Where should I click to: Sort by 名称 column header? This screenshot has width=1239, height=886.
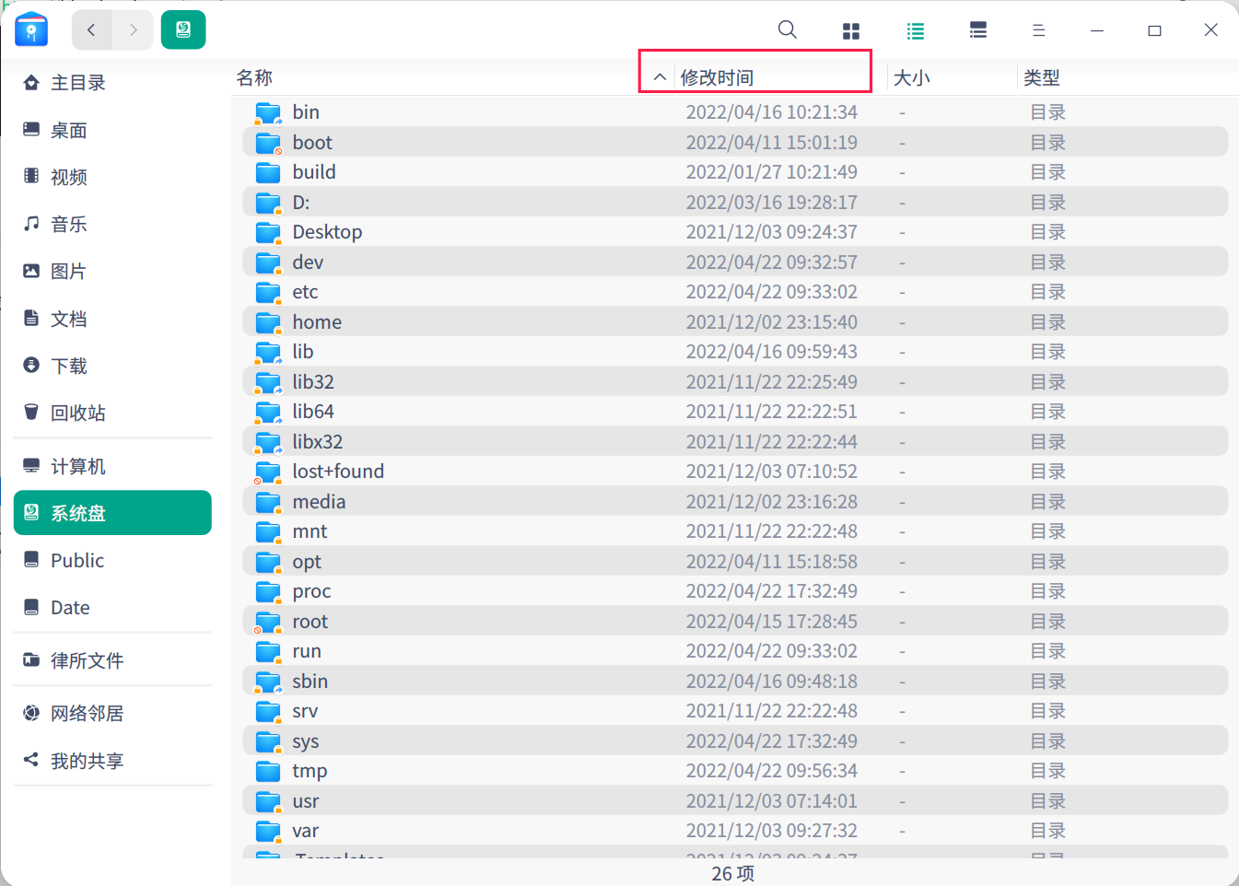tap(254, 77)
